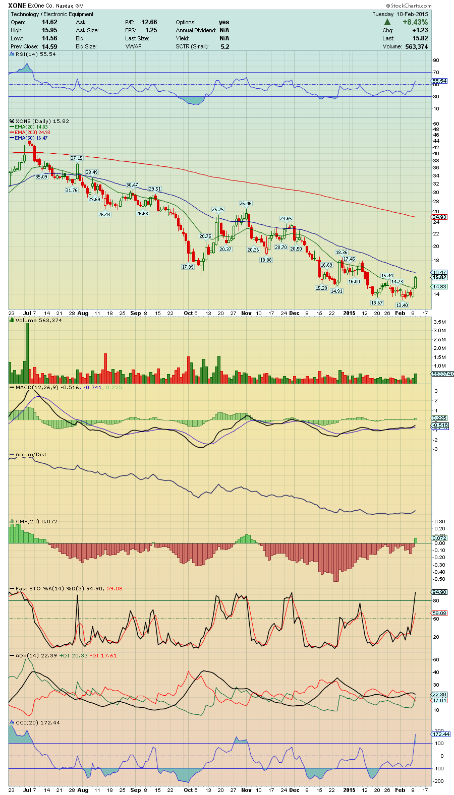Click the RSI(14) 55.54 panel title
The width and height of the screenshot is (454, 795).
click(35, 54)
